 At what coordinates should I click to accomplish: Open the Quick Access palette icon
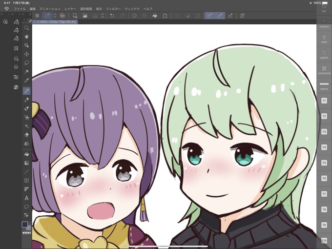5,21
